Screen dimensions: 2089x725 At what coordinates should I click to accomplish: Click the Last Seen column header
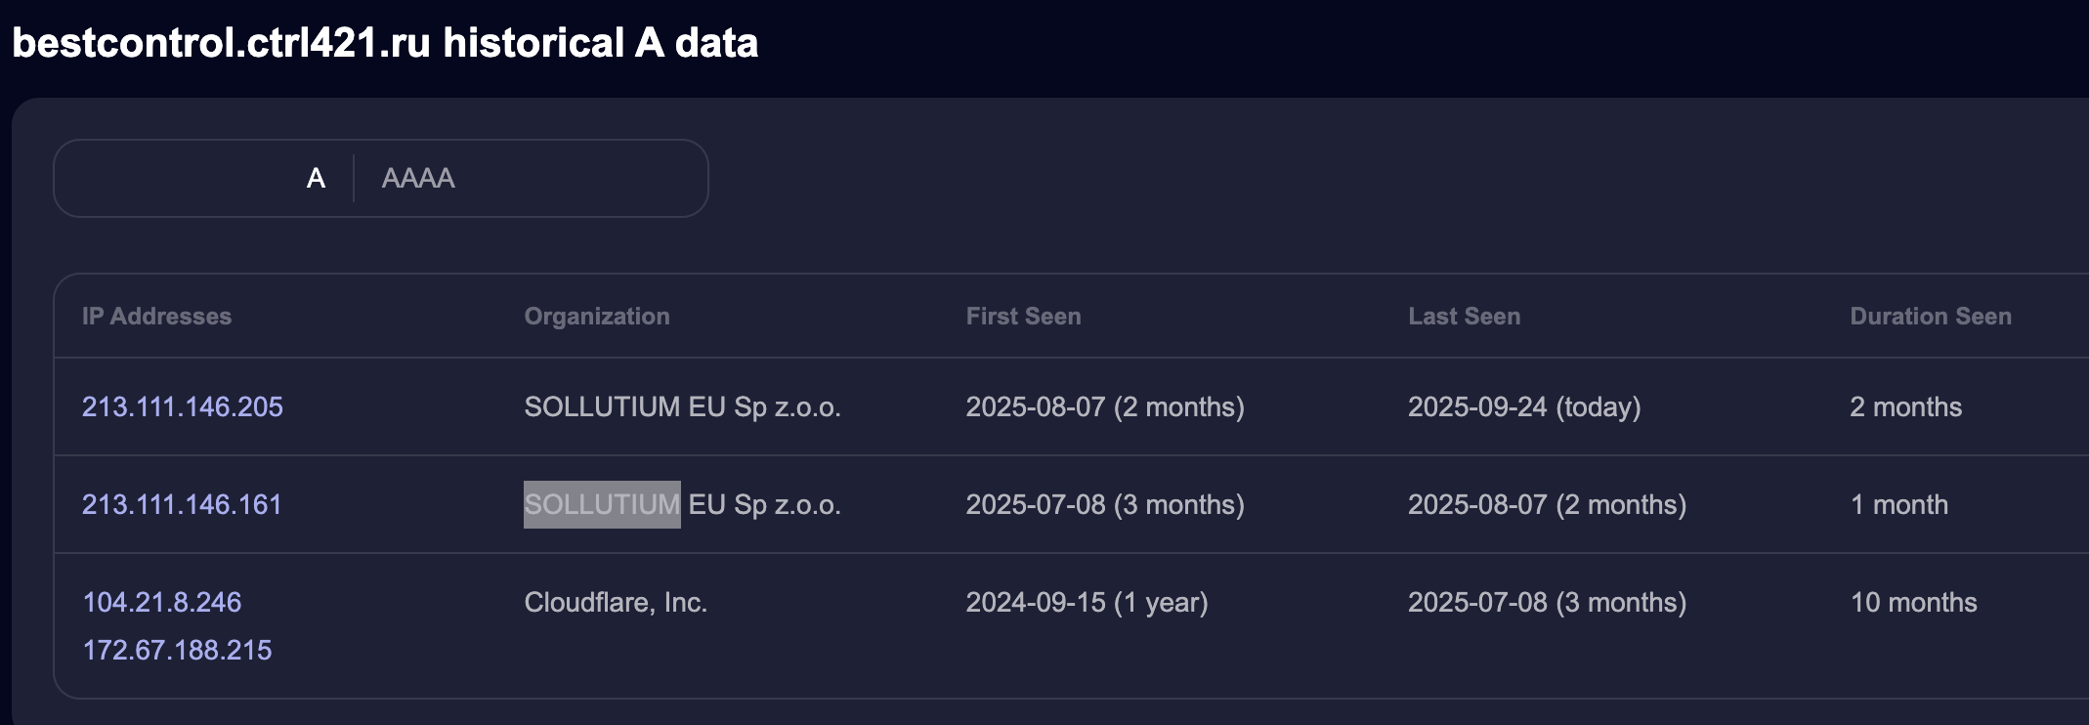pos(1464,316)
